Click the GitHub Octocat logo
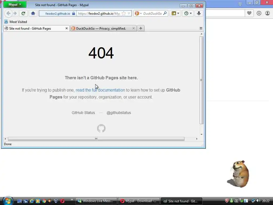This screenshot has width=273, height=205. pos(101,128)
